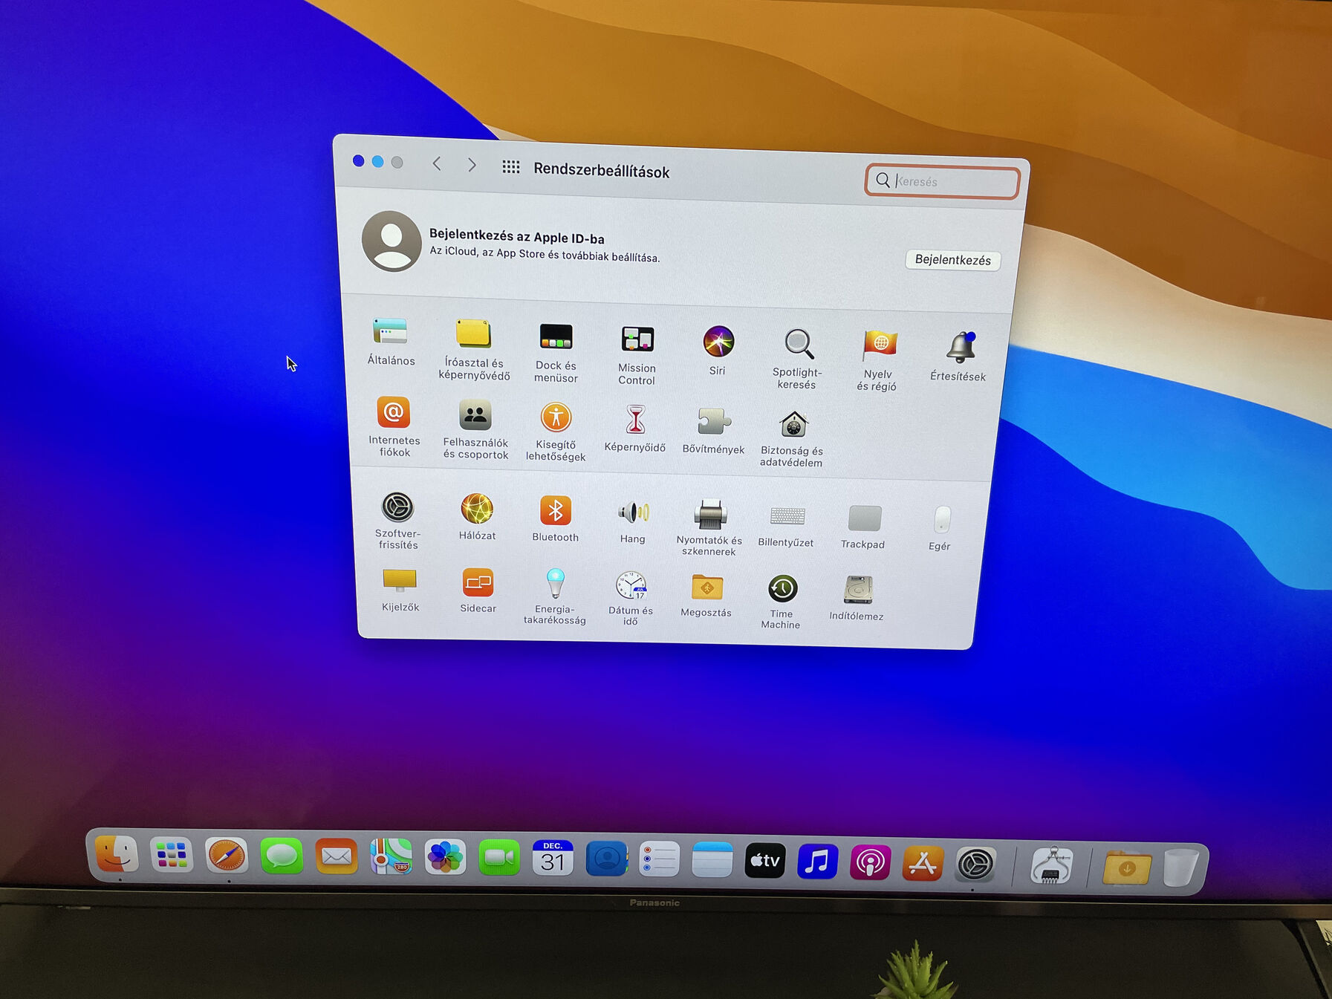The height and width of the screenshot is (999, 1332).
Task: Open Podcasts from the Dock
Action: [x=870, y=862]
